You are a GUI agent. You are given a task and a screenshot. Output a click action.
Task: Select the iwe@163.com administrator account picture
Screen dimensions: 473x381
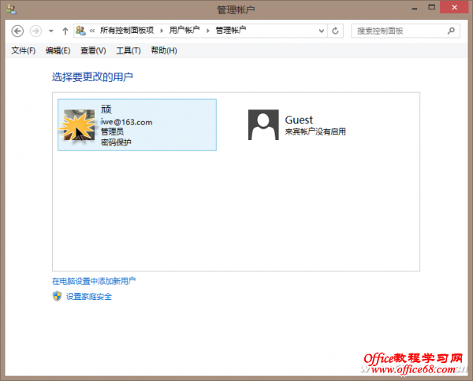point(79,125)
